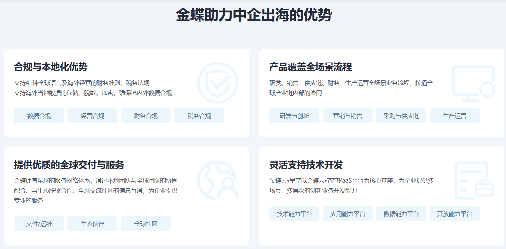This screenshot has height=249, width=506.
Task: Click the description starting 研发、销售、供应链
Action: point(351,88)
